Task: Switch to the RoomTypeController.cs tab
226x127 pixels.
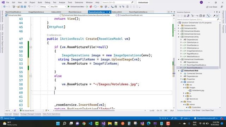Action: [x=138, y=12]
